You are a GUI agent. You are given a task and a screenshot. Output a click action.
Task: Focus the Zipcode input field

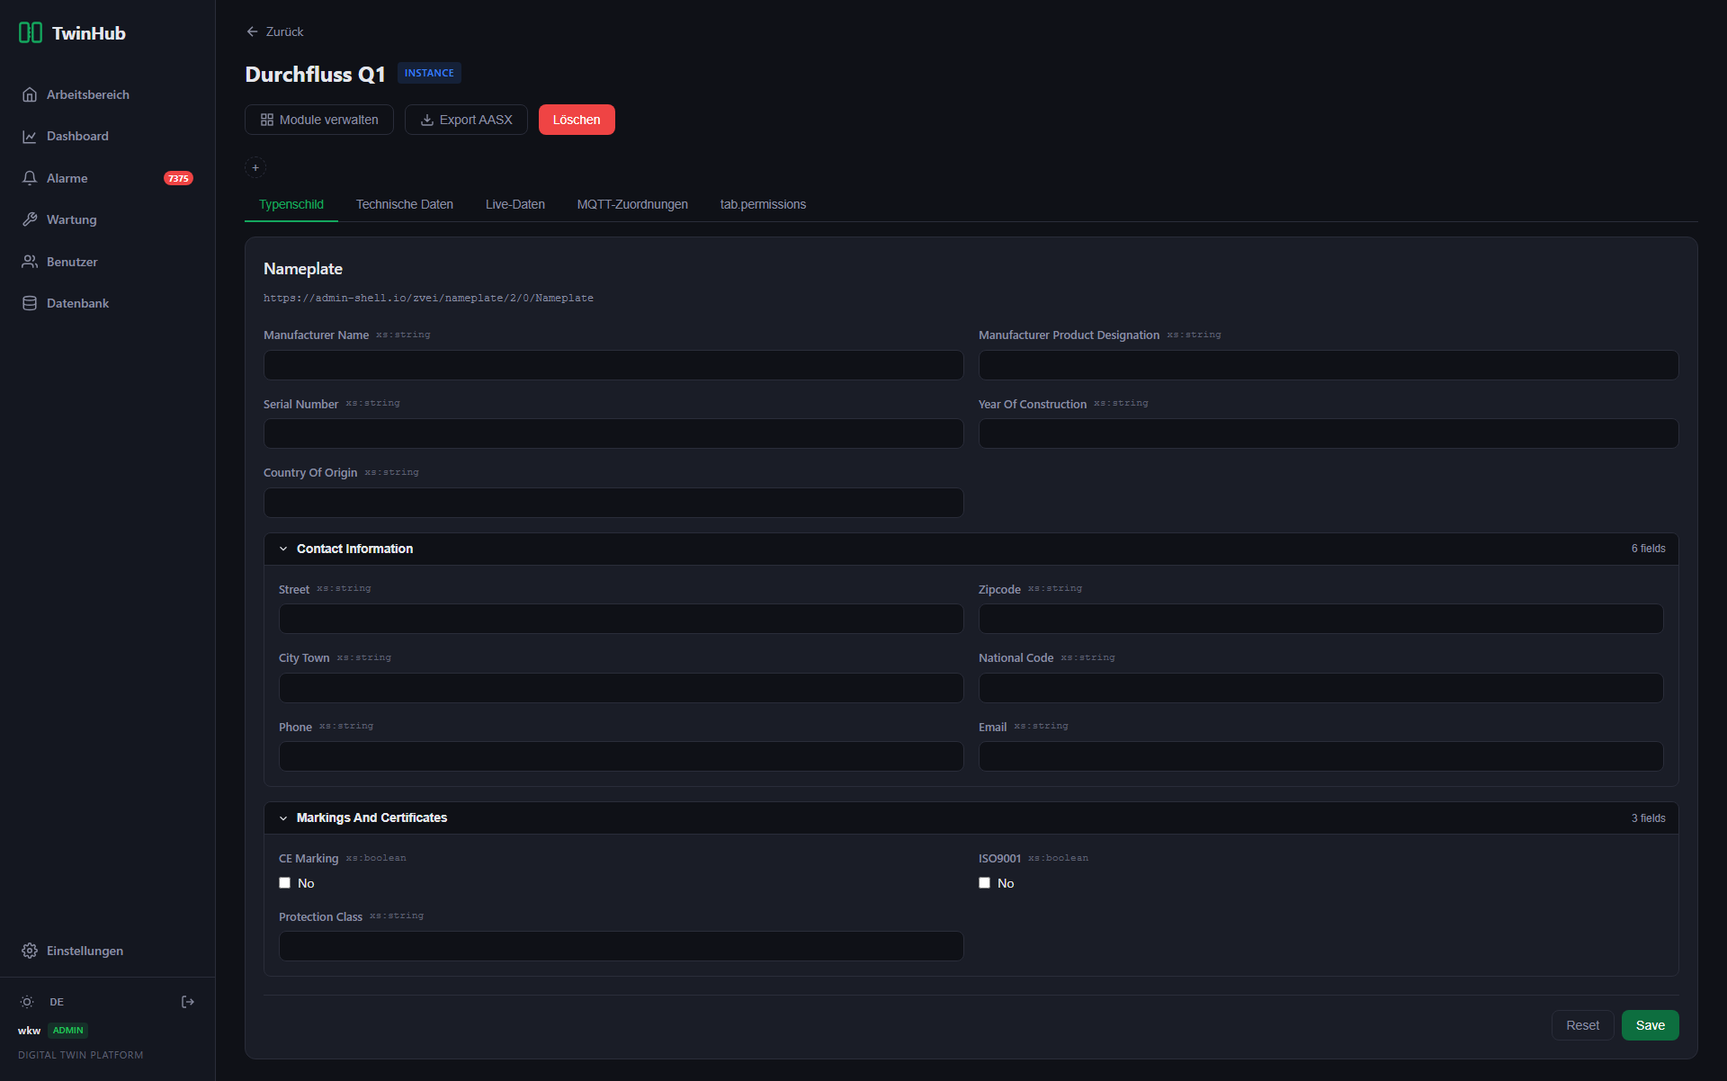(x=1320, y=619)
